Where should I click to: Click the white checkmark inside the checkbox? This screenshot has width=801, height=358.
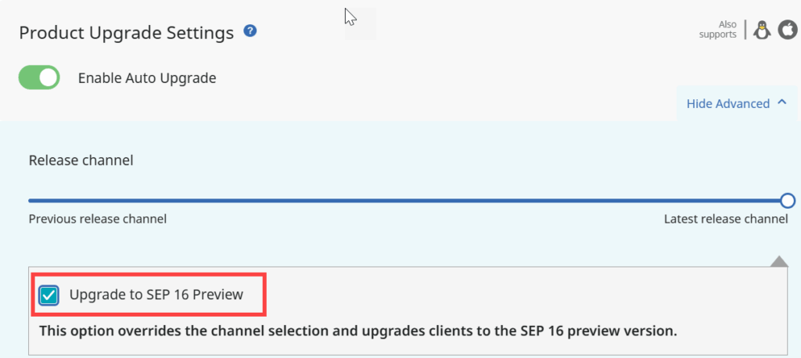49,295
